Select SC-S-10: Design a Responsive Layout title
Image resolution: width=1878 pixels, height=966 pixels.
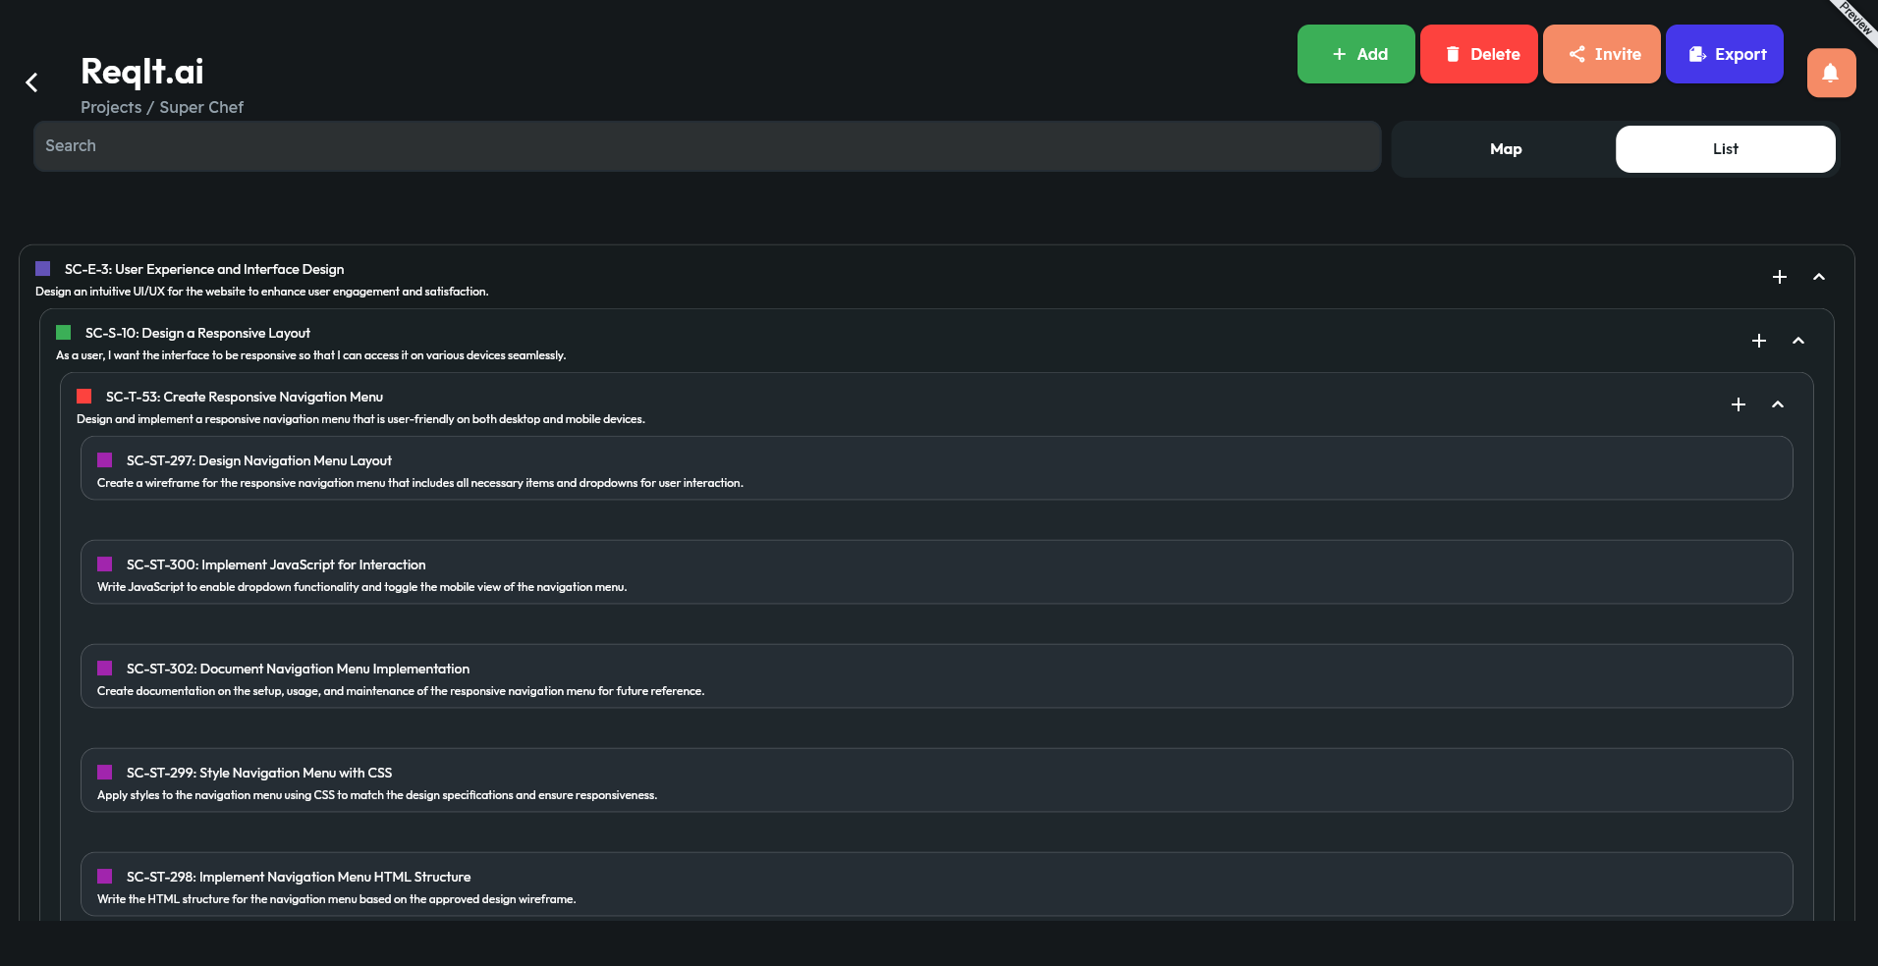tap(197, 333)
